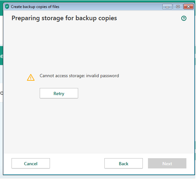Image resolution: width=196 pixels, height=179 pixels.
Task: Click the 'Cannot access storage: invalid password' message
Action: 79,76
